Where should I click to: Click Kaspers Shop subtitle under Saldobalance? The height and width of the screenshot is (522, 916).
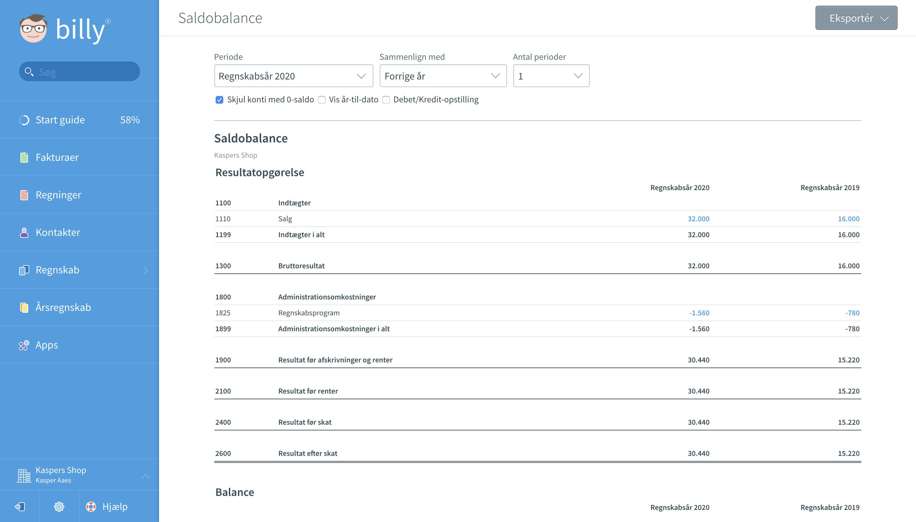236,155
